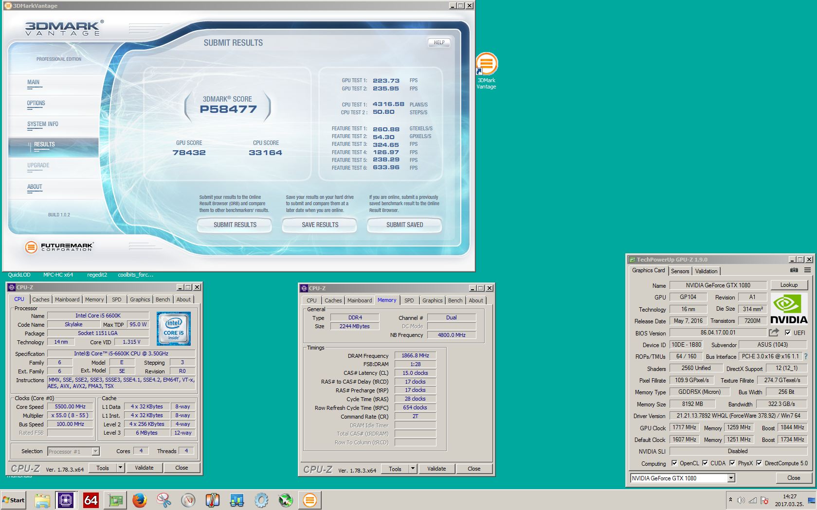Show hidden tray icons with the arrow
The image size is (817, 510).
pyautogui.click(x=730, y=500)
